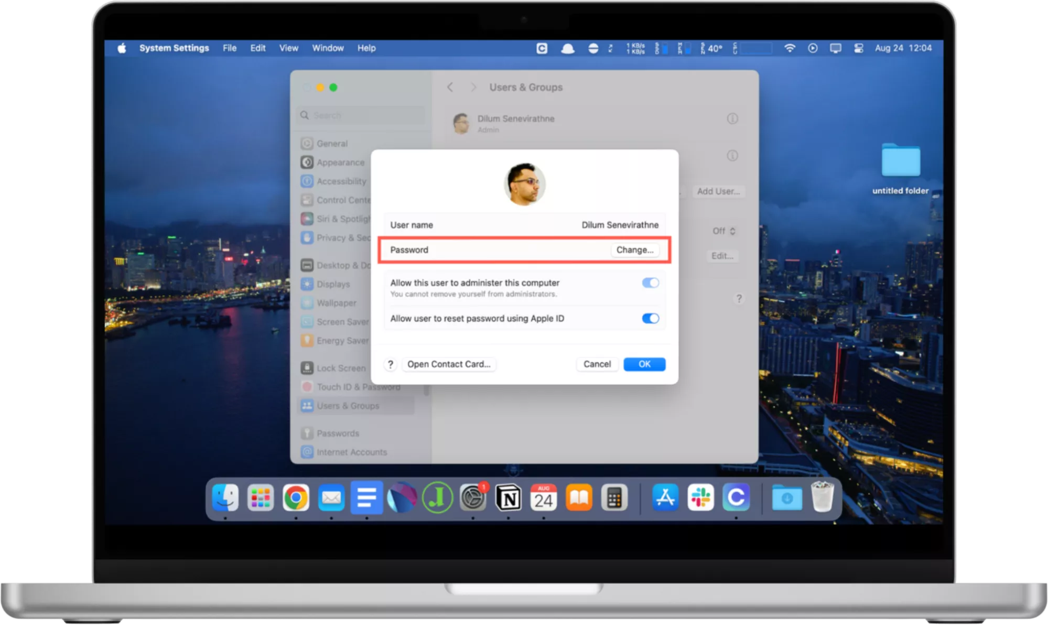Cancel the user dialog
Viewport: 1048px width, 629px height.
coord(597,364)
